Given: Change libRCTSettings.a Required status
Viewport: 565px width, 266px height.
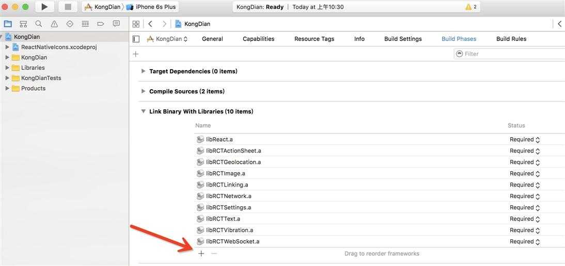Looking at the screenshot, I should click(x=525, y=207).
